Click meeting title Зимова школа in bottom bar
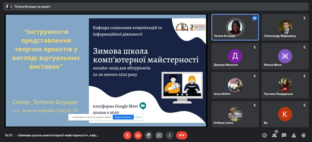312x142 pixels. tap(58, 135)
